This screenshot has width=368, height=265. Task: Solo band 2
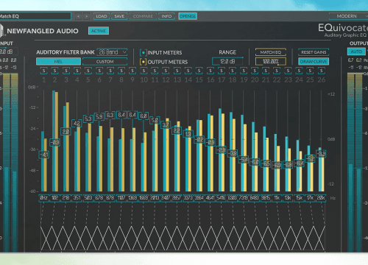55,71
